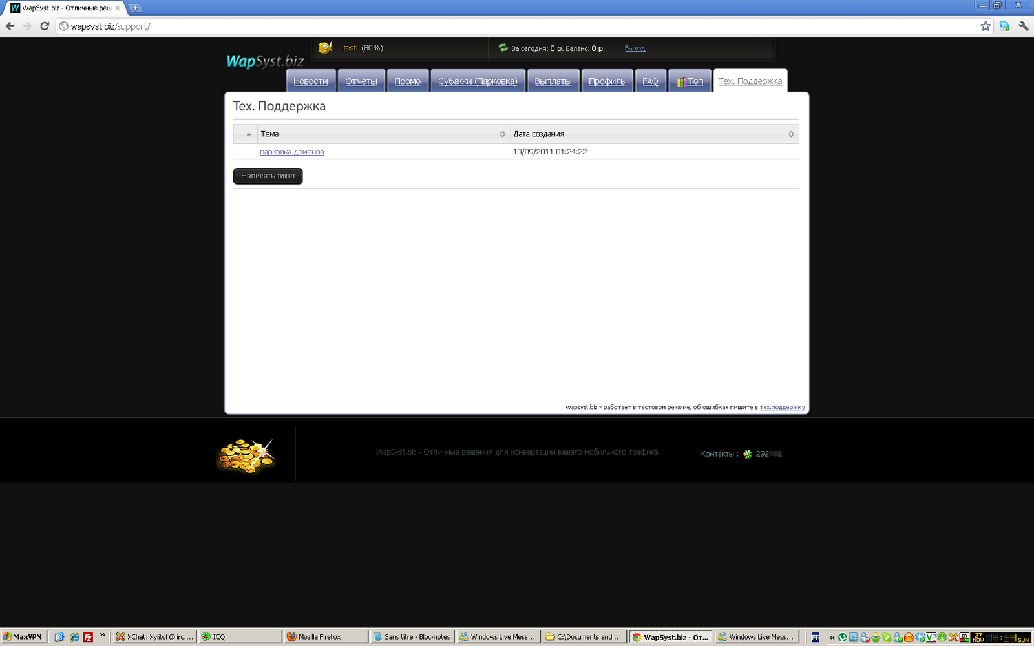
Task: Open the Отчеты tab
Action: click(361, 81)
